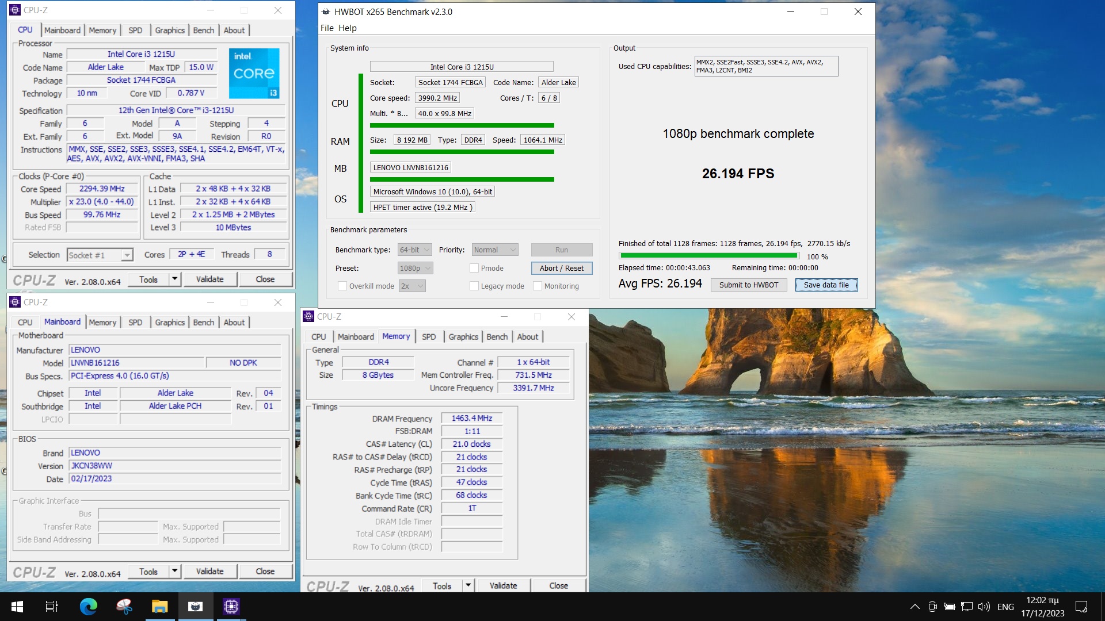Click the Memory CPU-Z window title icon
Viewport: 1105px width, 621px height.
tap(308, 317)
